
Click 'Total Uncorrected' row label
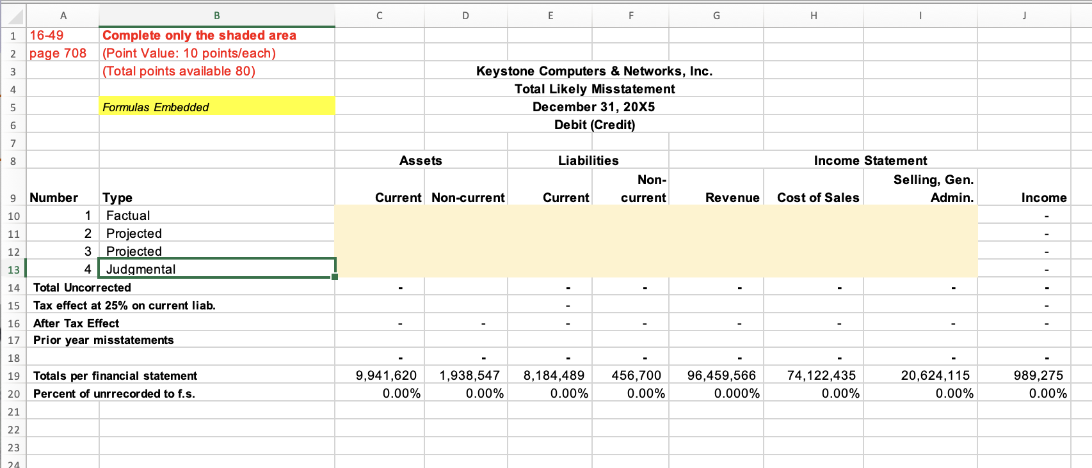point(82,288)
